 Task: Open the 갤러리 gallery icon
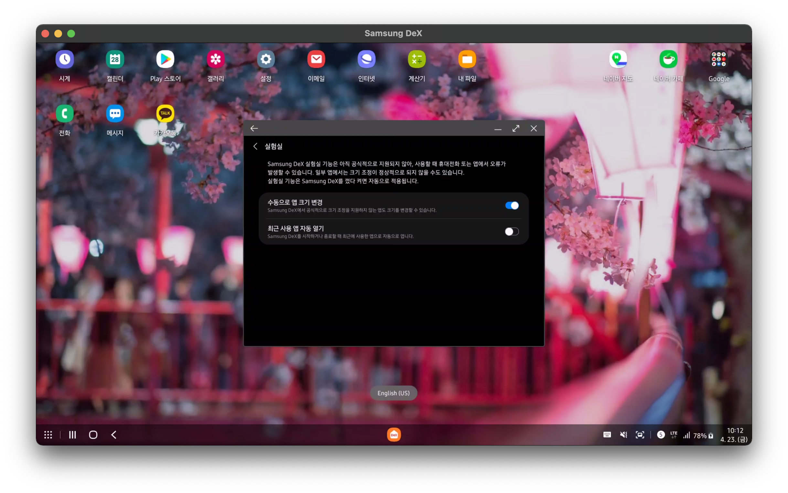click(215, 59)
